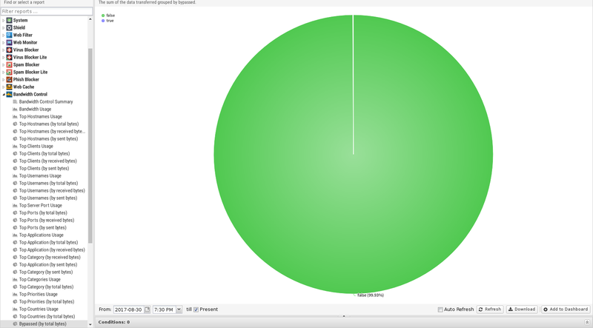
Task: Click the report tree scrollbar thumb
Action: (x=90, y=145)
